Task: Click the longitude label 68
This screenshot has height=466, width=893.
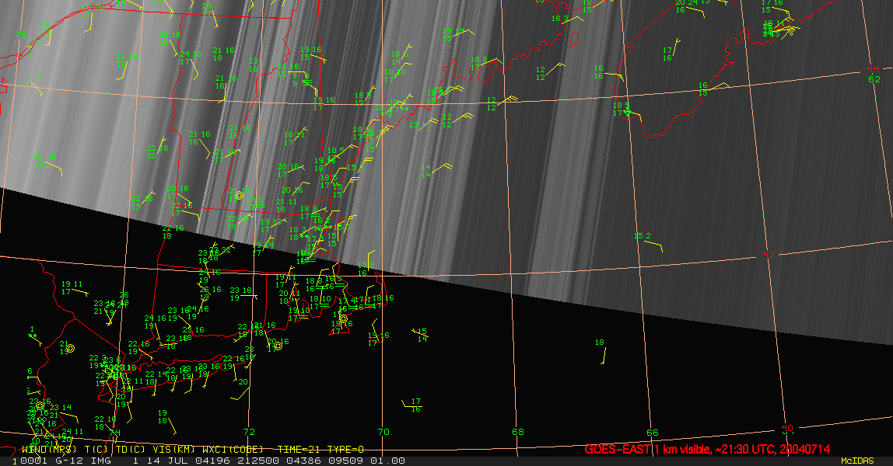Action: pyautogui.click(x=518, y=432)
